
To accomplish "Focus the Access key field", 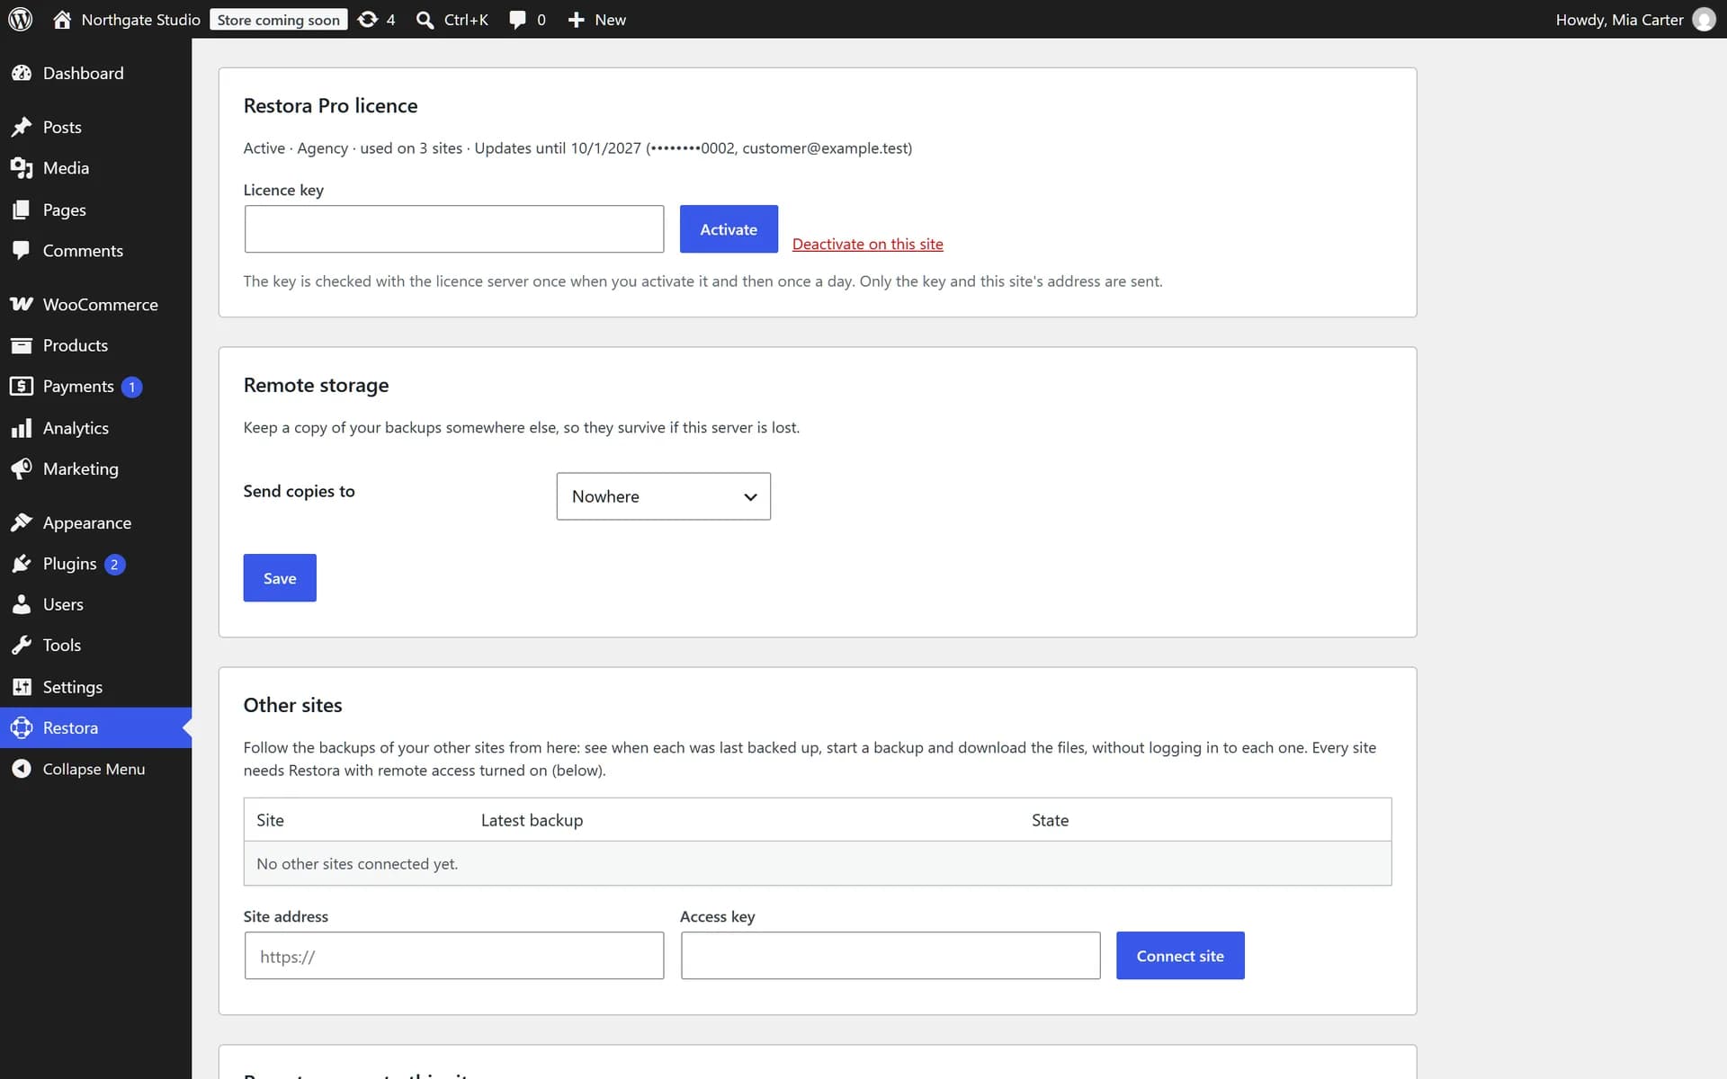I will tap(890, 956).
